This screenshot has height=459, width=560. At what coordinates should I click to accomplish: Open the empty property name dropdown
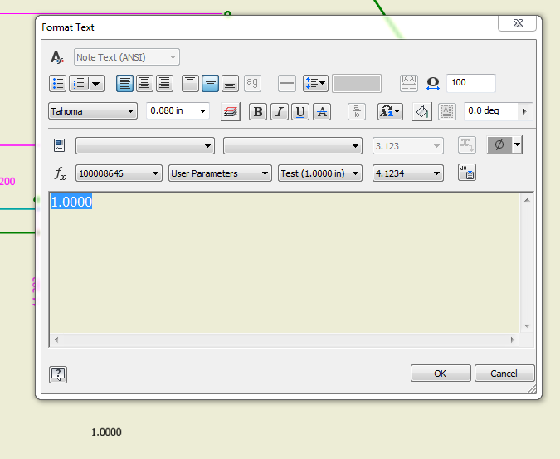point(293,146)
